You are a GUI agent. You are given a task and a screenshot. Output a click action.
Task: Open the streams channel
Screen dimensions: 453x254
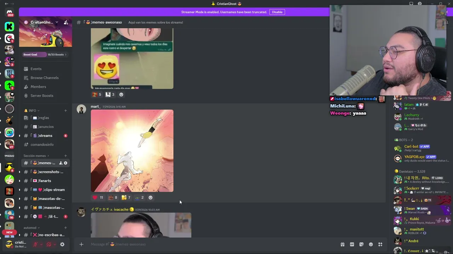(45, 135)
